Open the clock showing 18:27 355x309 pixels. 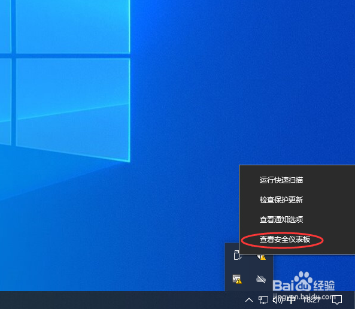311,300
